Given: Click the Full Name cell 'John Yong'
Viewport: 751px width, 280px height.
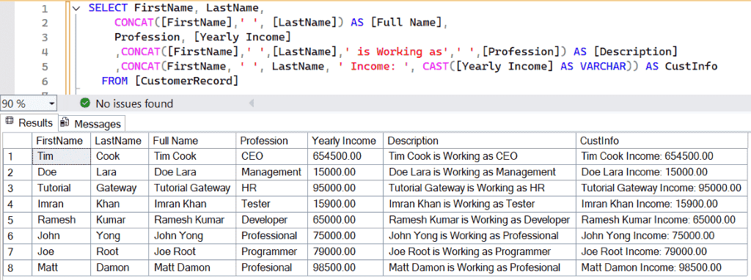Looking at the screenshot, I should [192, 235].
